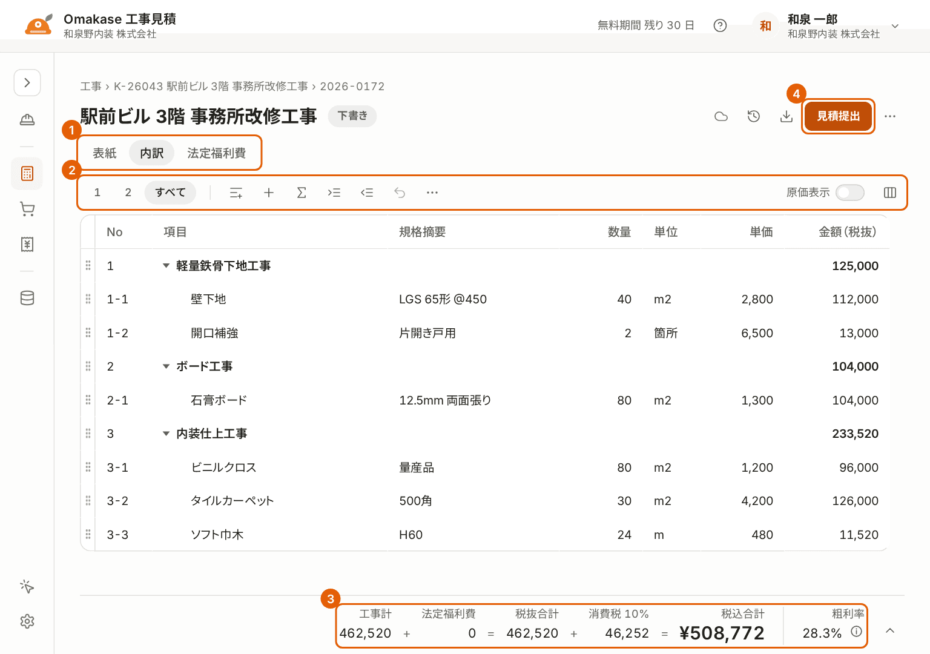
Task: Open the K-26043 project breadcrumb link
Action: (x=211, y=87)
